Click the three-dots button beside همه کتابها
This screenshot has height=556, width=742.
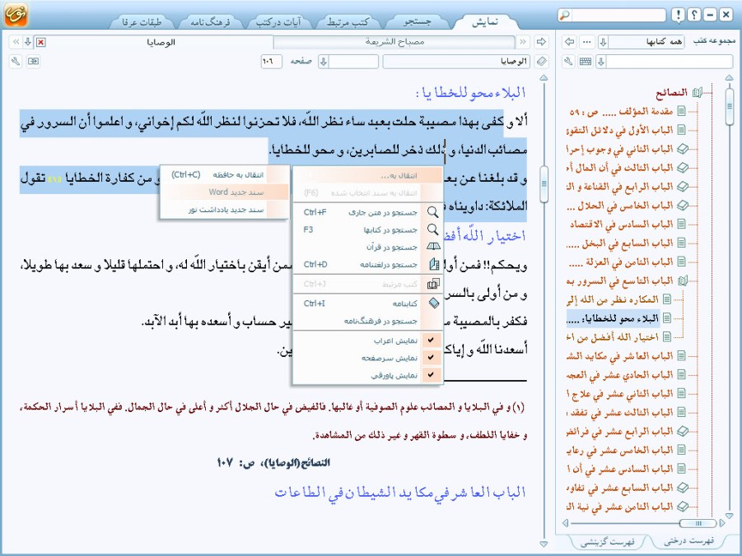pyautogui.click(x=587, y=42)
